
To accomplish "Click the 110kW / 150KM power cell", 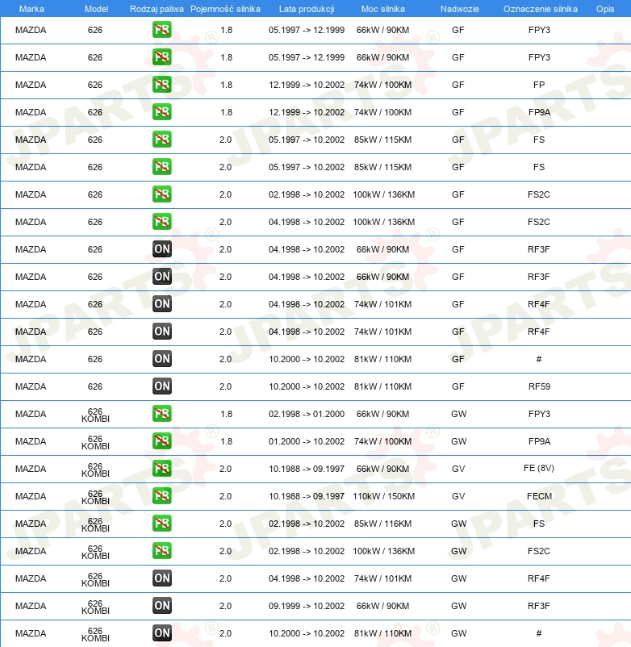I will click(383, 496).
